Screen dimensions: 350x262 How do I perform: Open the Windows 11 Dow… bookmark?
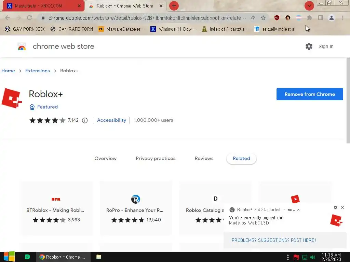pos(173,29)
